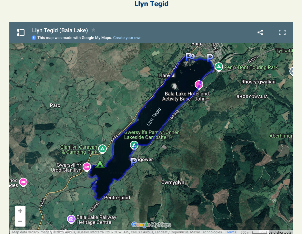302x234 pixels.
Task: Click the Llangower parking marker
Action: tap(134, 162)
